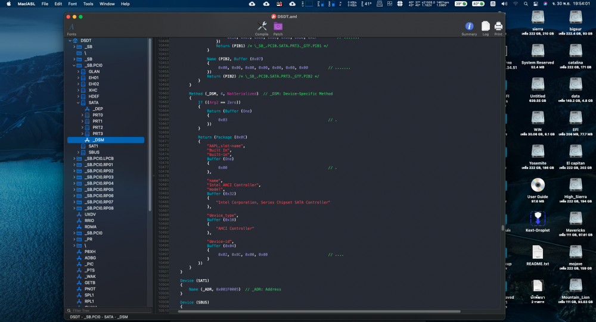
Task: Collapse the SATA device node
Action: 78,102
